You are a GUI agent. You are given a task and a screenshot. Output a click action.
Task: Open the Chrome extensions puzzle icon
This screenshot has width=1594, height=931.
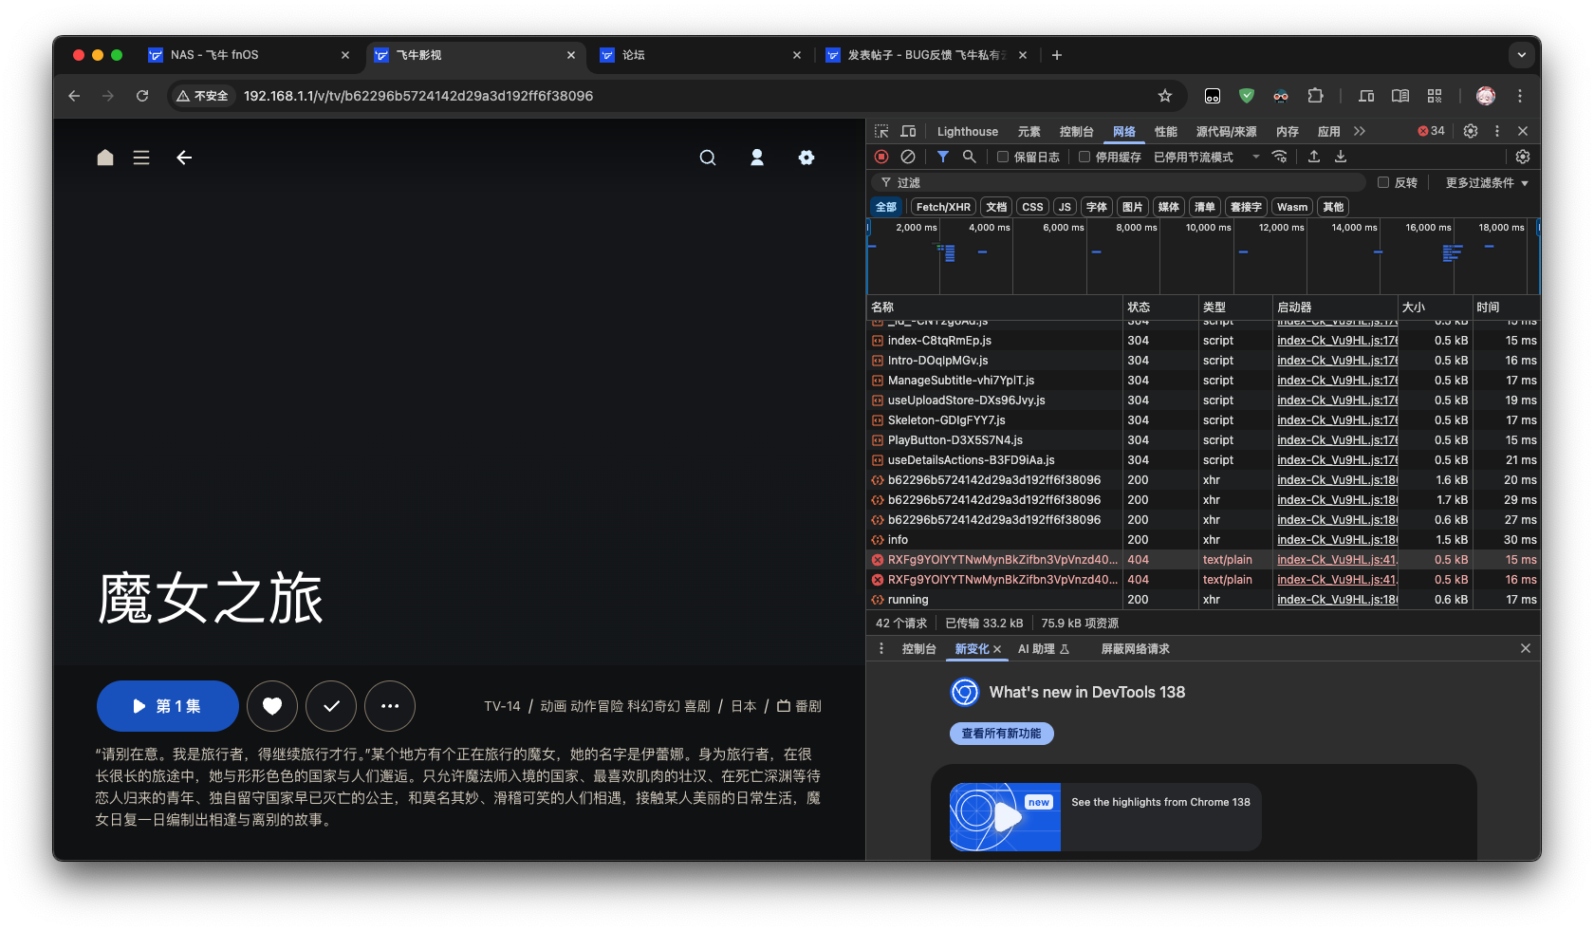[x=1315, y=96]
